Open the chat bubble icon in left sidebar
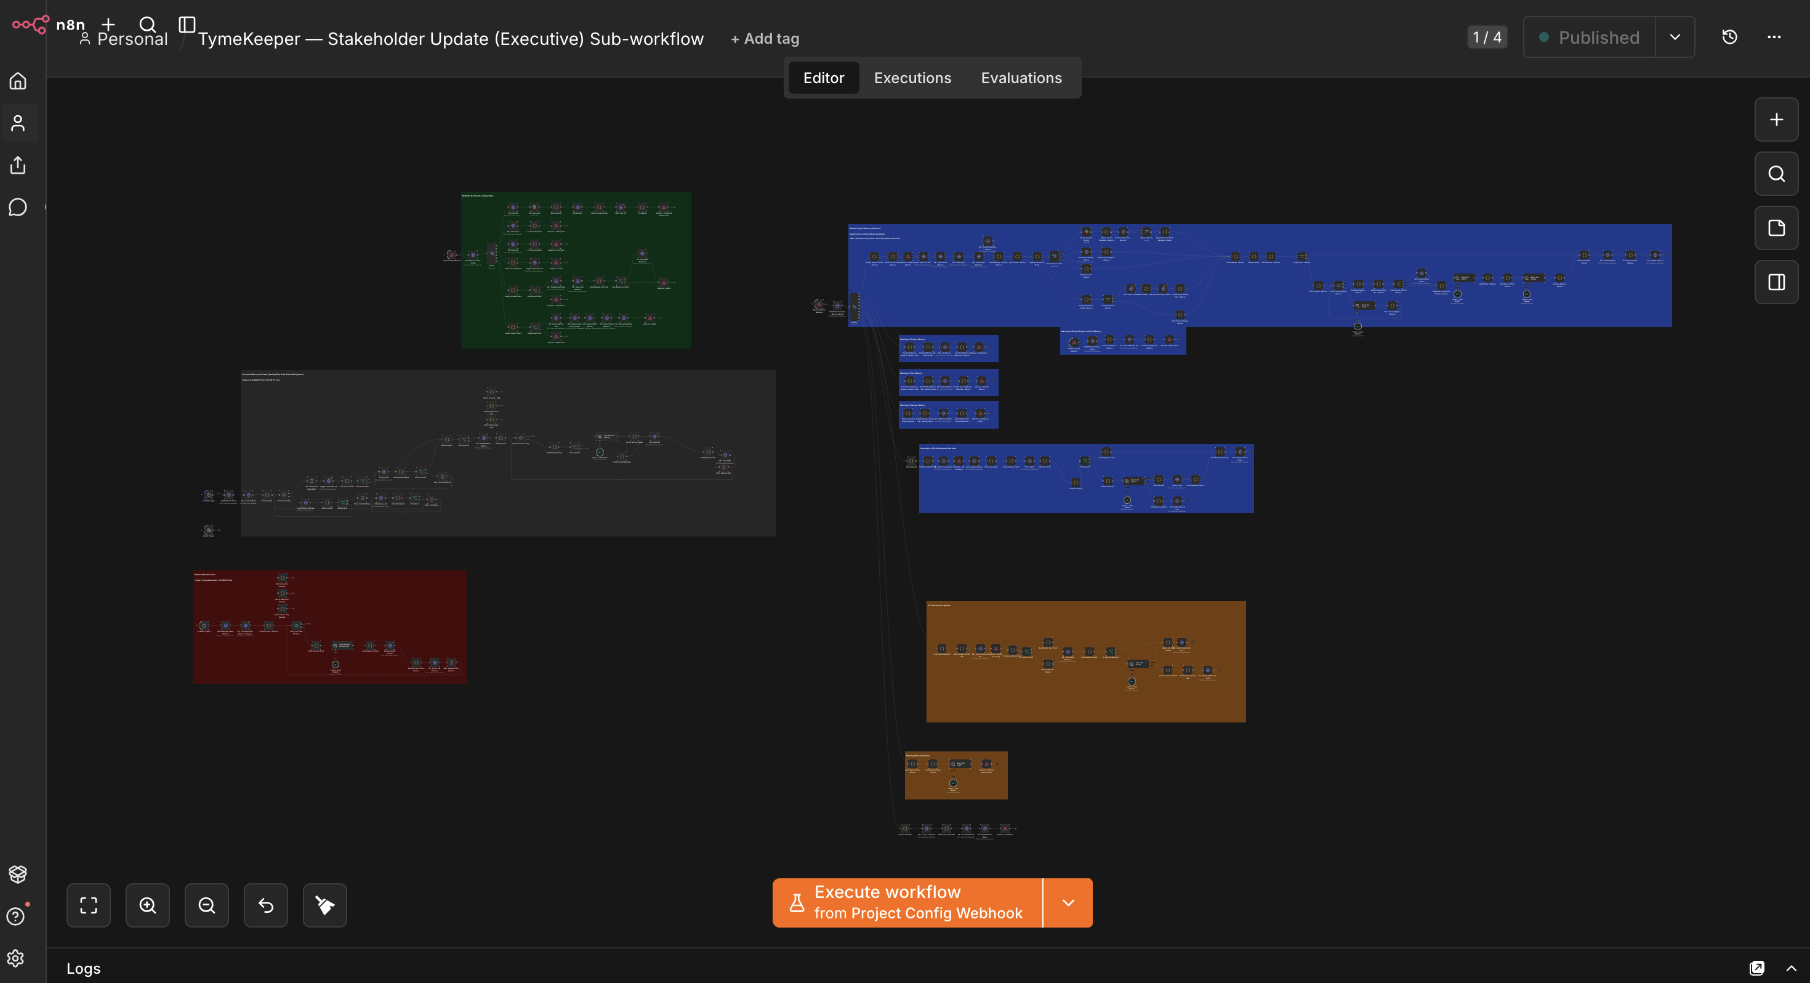The width and height of the screenshot is (1810, 983). (x=18, y=208)
